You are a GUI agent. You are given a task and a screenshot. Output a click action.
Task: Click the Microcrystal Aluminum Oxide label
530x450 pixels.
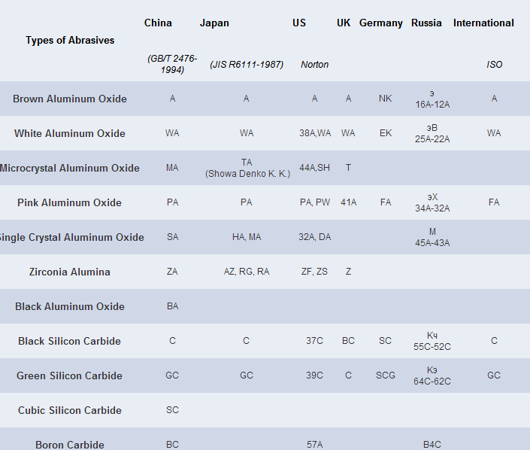[70, 168]
